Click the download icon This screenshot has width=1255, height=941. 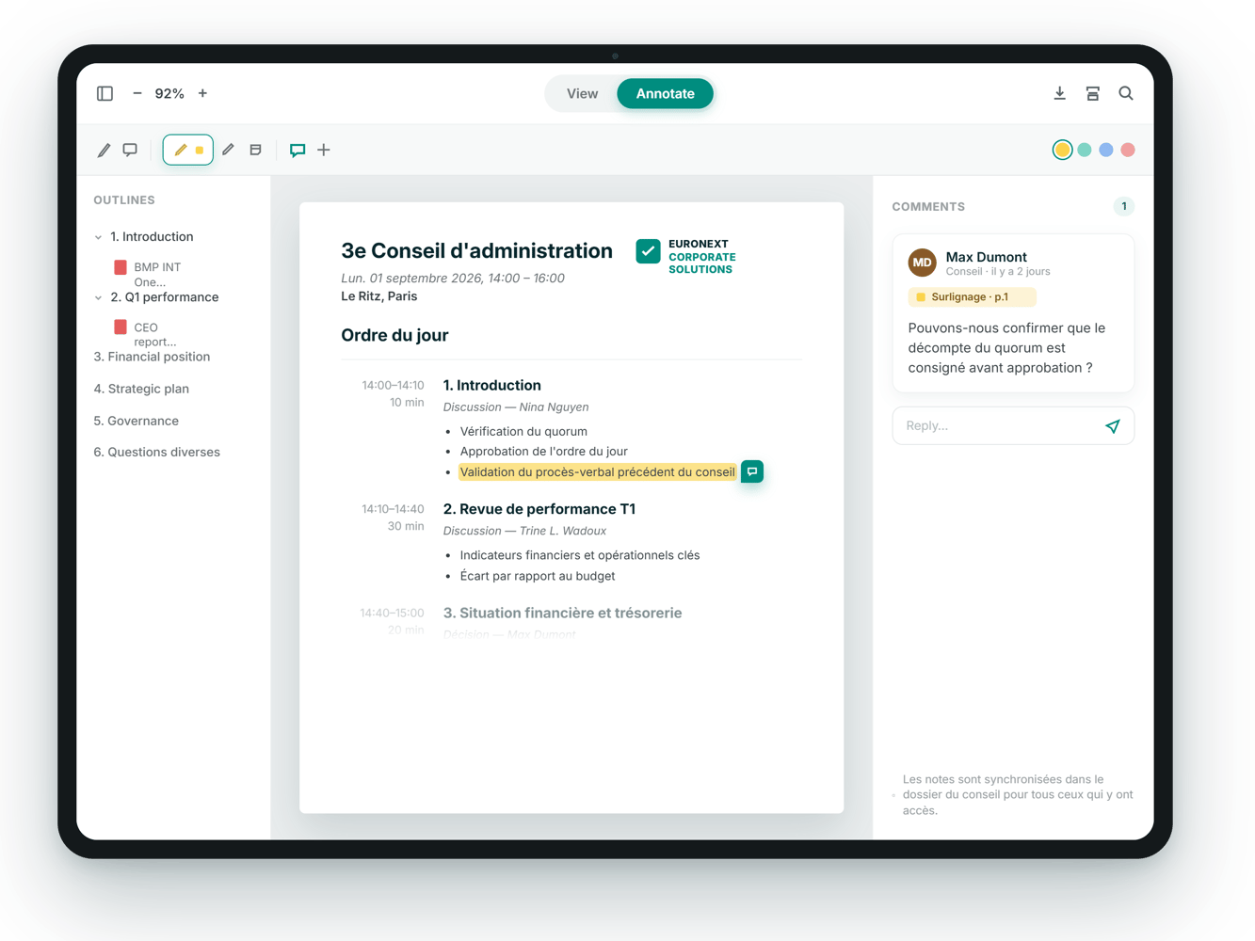(x=1059, y=93)
